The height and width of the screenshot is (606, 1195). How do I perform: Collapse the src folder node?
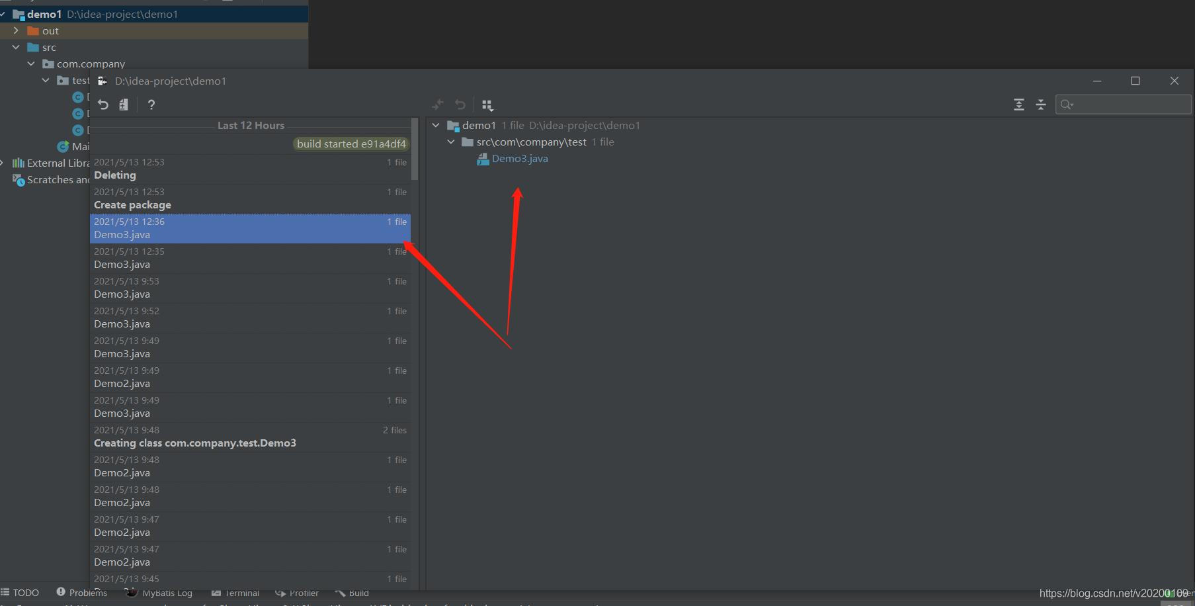point(17,47)
